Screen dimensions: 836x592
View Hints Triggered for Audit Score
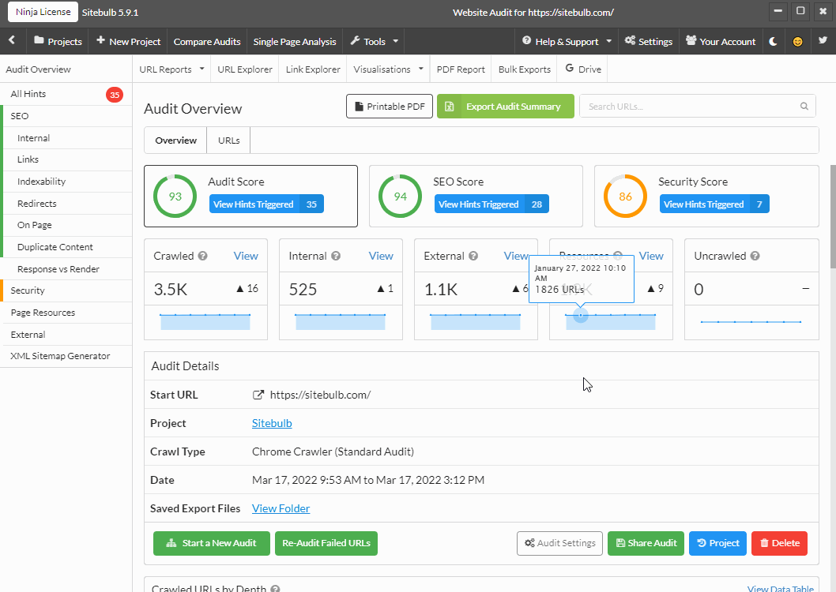(x=266, y=204)
